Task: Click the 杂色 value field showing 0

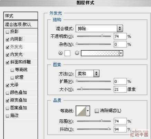Action: 120,44
